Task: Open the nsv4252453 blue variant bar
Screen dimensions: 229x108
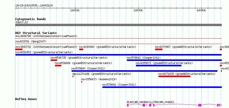Action: click(x=118, y=55)
